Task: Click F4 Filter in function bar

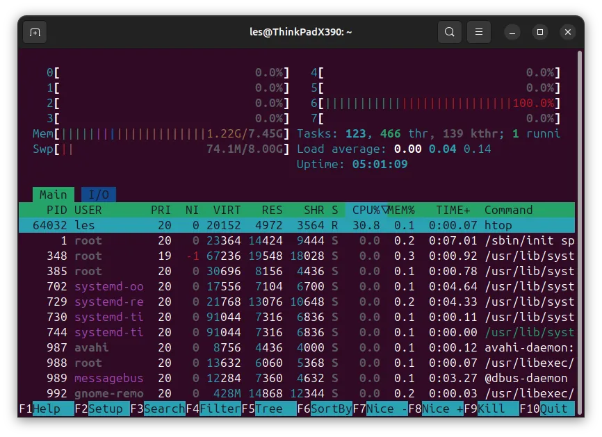Action: (213, 409)
